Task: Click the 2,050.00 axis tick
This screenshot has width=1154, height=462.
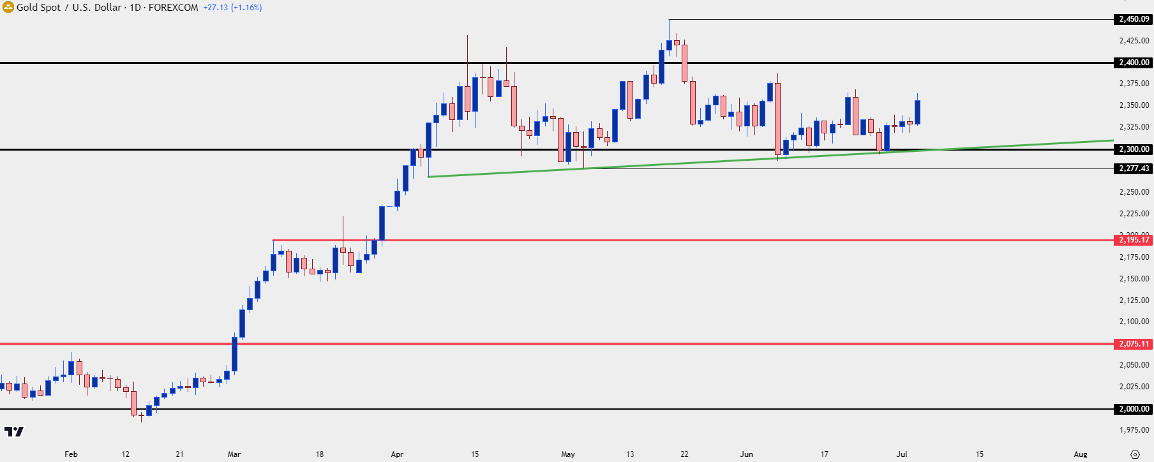Action: coord(1134,365)
